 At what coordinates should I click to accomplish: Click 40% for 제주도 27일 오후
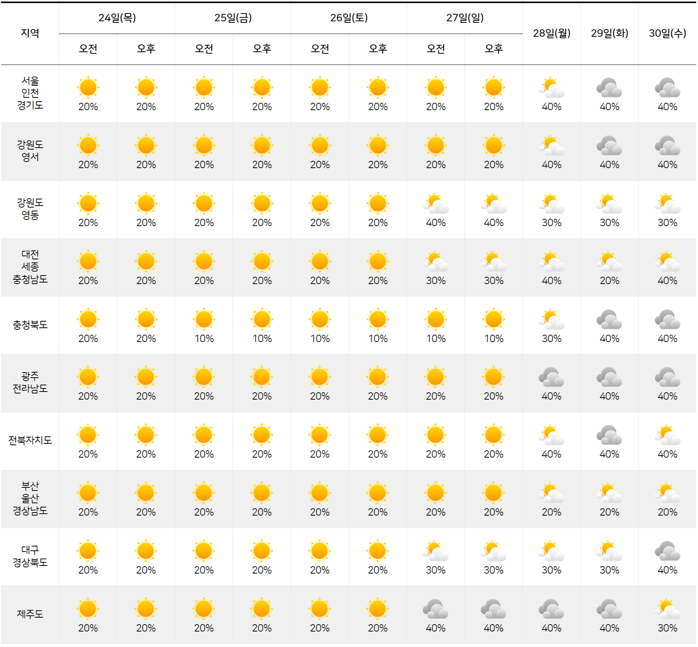(494, 628)
